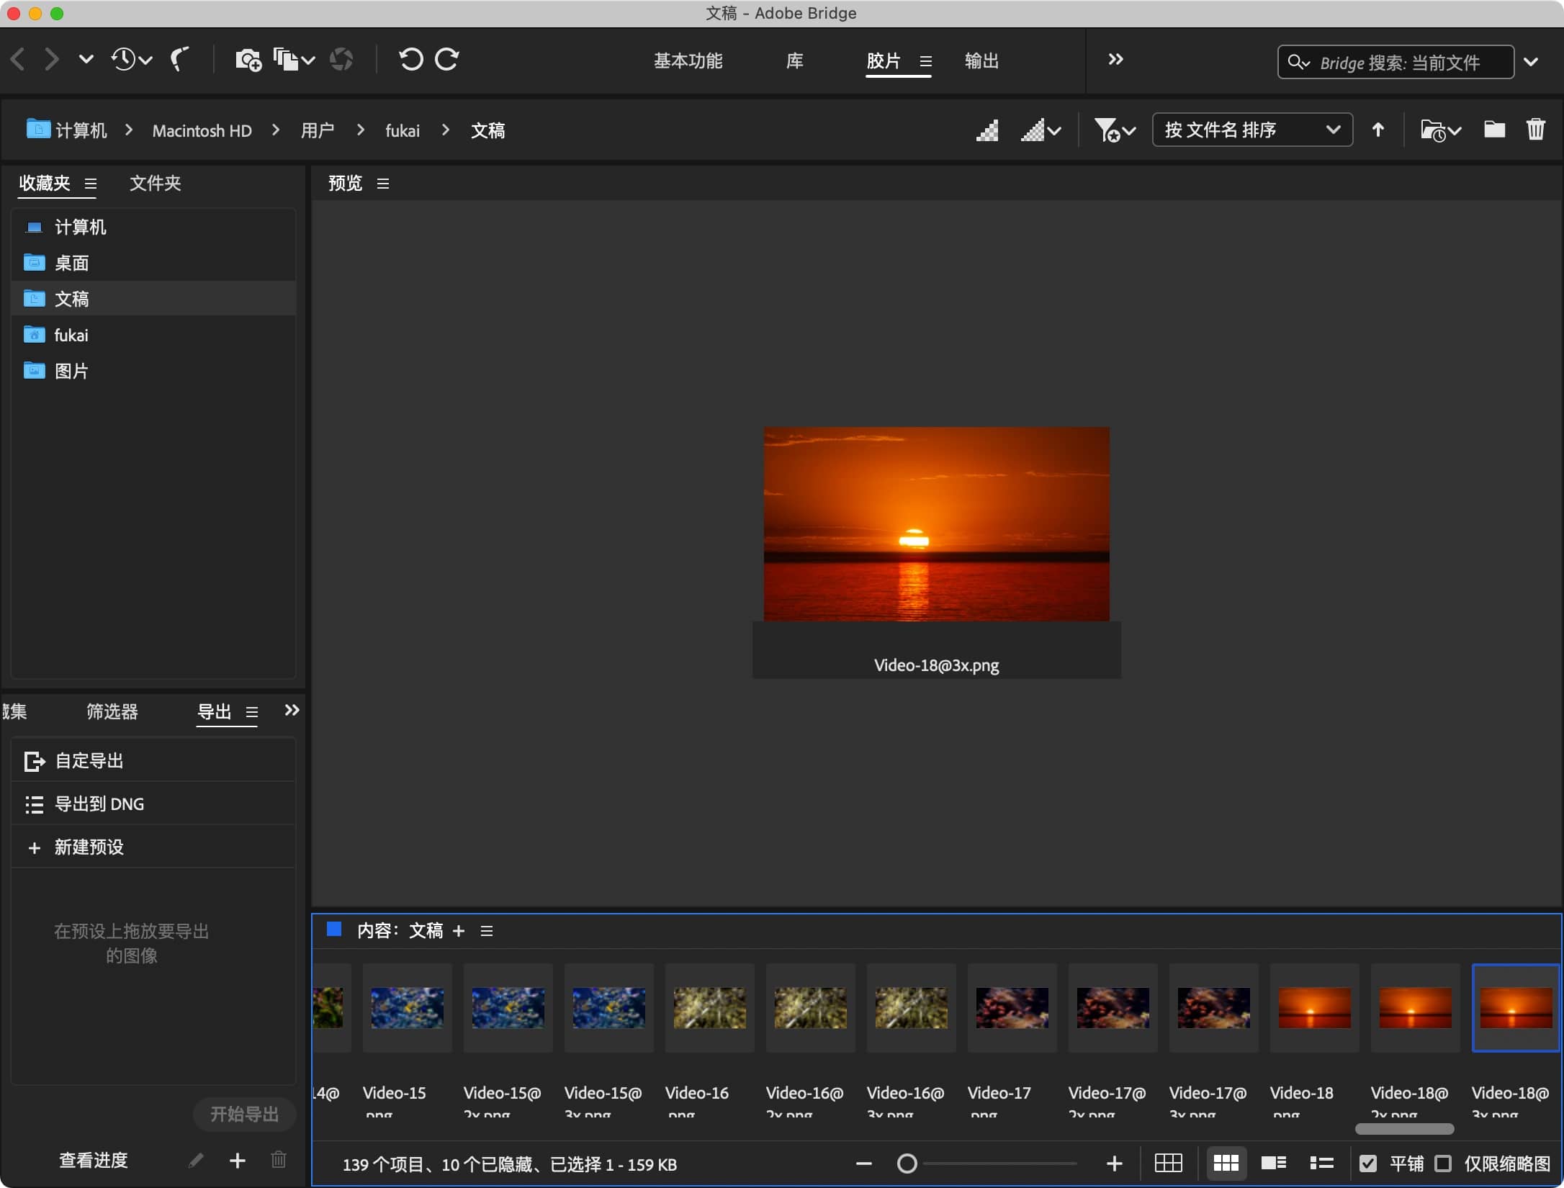Open the recent files history icon
The height and width of the screenshot is (1188, 1564).
[x=131, y=60]
